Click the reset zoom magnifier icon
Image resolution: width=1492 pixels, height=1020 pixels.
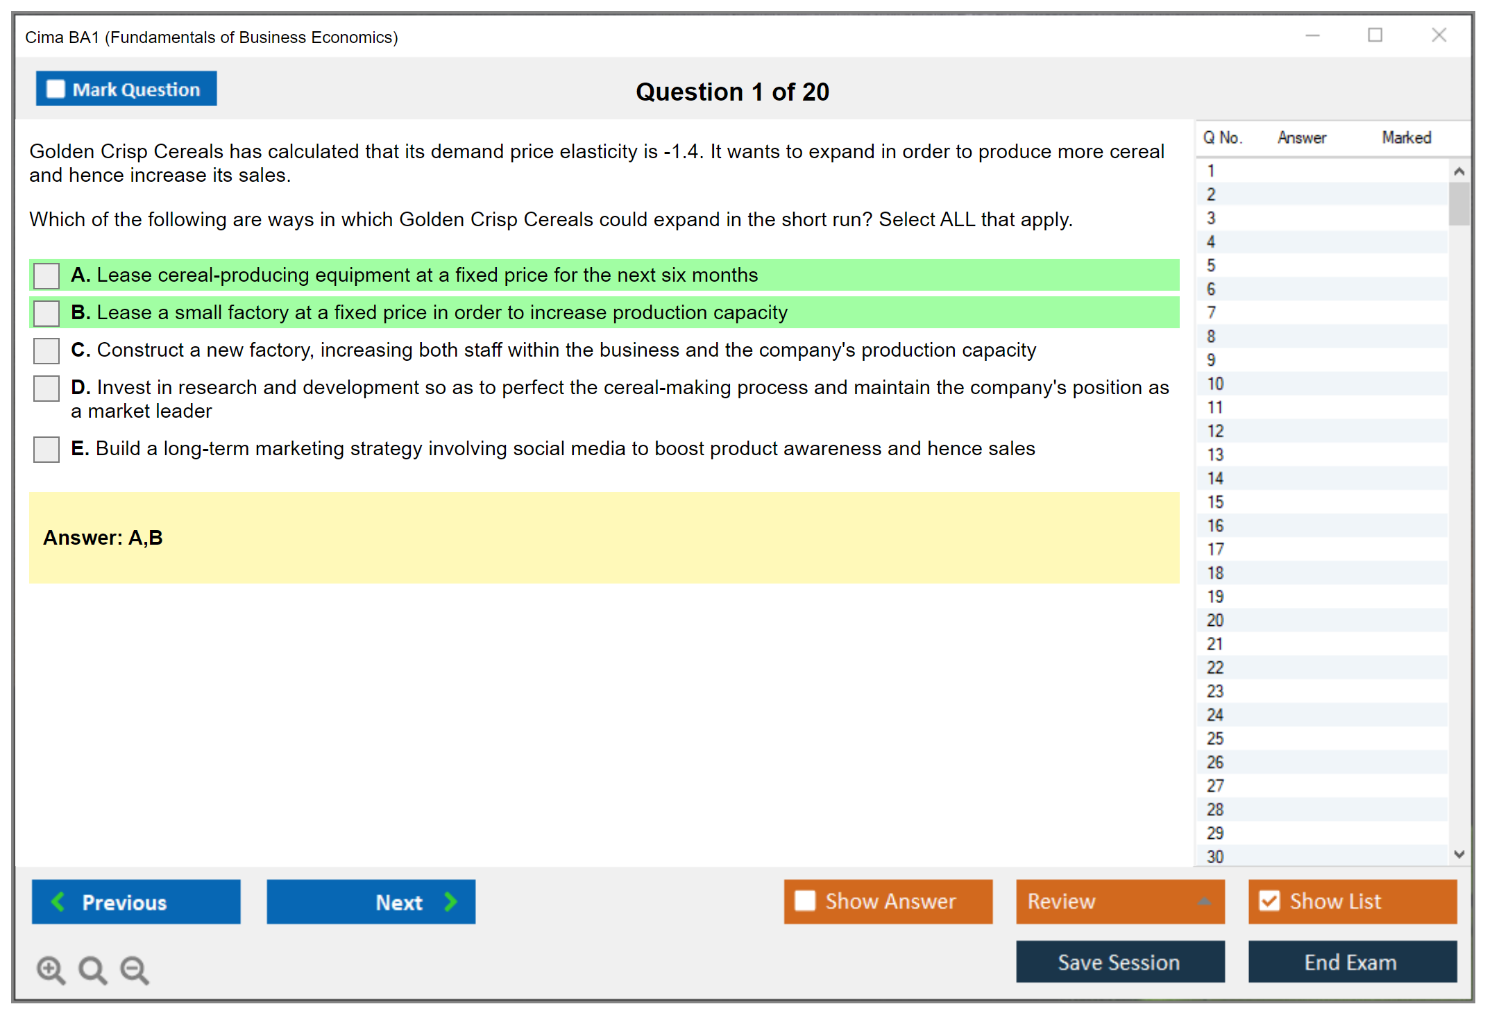(x=92, y=969)
